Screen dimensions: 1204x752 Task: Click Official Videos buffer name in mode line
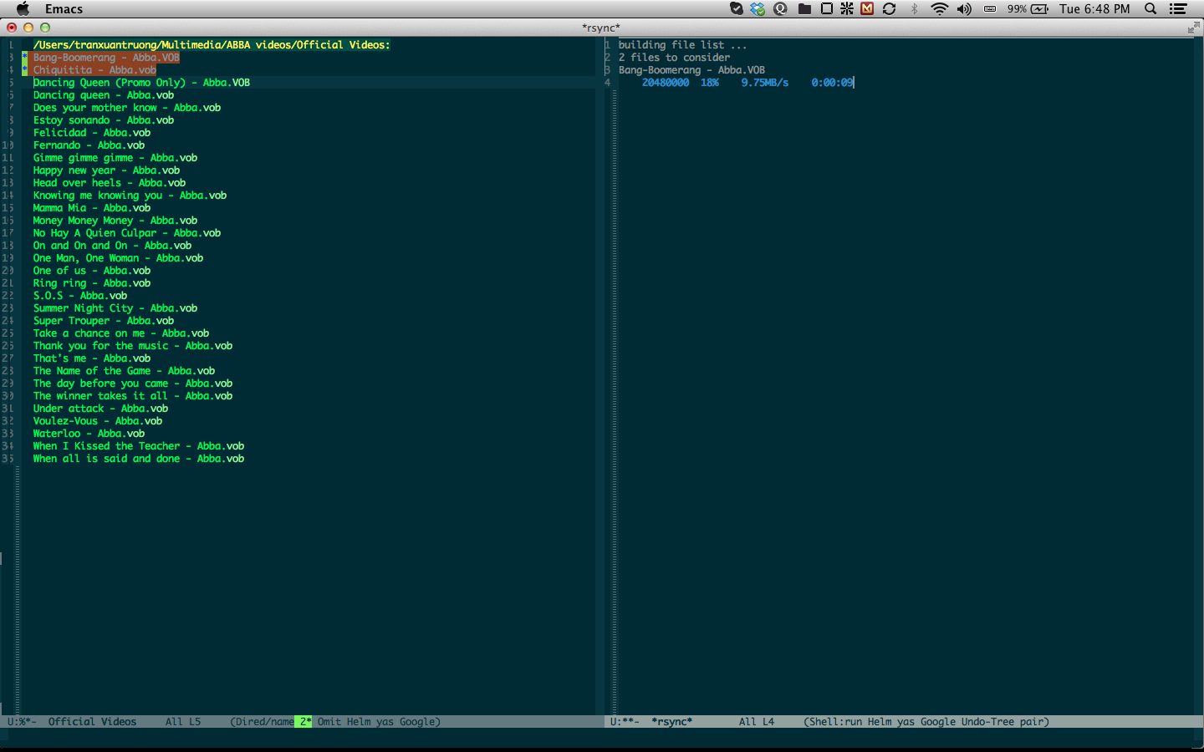tap(92, 722)
